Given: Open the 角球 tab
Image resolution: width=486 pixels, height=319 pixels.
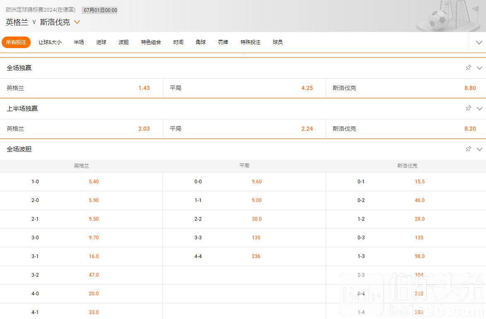Looking at the screenshot, I should (201, 42).
